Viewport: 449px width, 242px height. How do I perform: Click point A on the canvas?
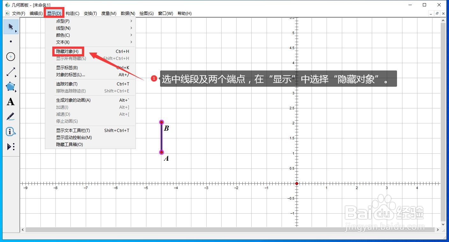pyautogui.click(x=161, y=152)
